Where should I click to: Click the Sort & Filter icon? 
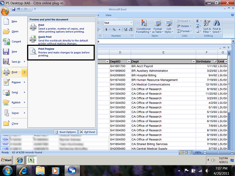pyautogui.click(x=207, y=26)
